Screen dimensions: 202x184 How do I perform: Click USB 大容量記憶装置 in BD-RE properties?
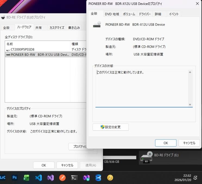pos(44,124)
